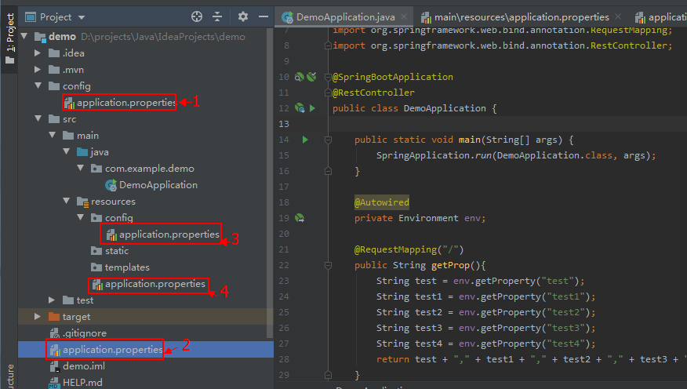The height and width of the screenshot is (389, 687).
Task: Click the @RequestMapping("/") annotation
Action: [409, 249]
